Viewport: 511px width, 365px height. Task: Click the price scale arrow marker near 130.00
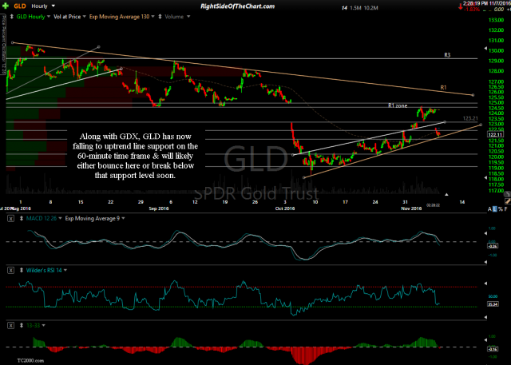[x=486, y=50]
